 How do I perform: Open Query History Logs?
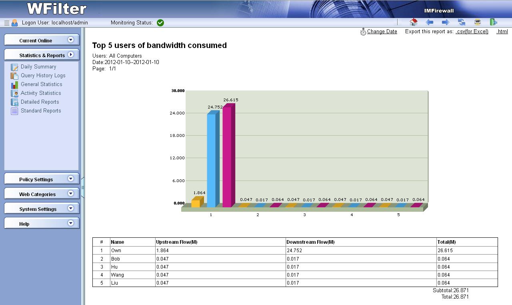(43, 76)
